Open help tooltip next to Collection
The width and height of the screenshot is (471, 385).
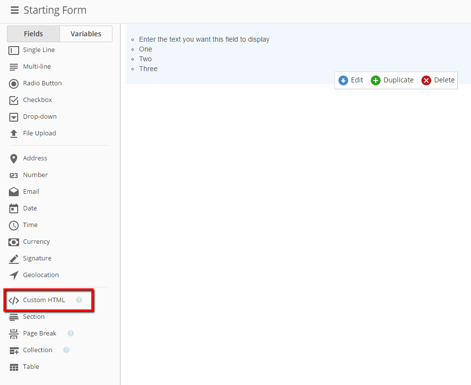click(x=66, y=350)
